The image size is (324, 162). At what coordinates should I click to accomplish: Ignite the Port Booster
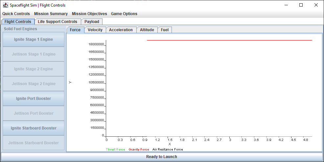(34, 98)
